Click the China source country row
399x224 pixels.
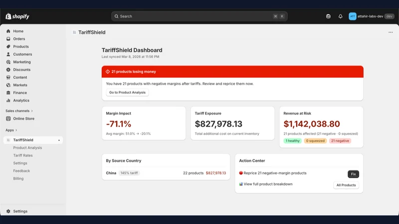(x=166, y=173)
